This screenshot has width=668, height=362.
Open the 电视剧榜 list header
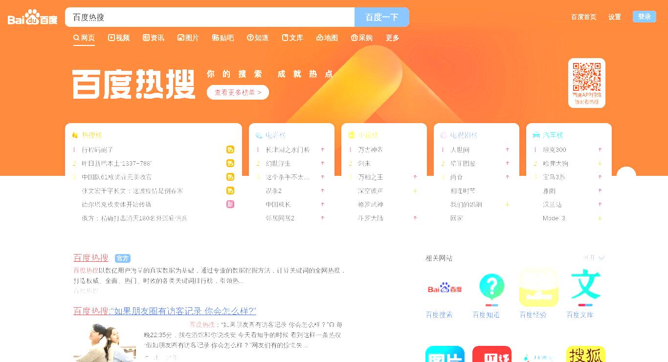[x=464, y=135]
